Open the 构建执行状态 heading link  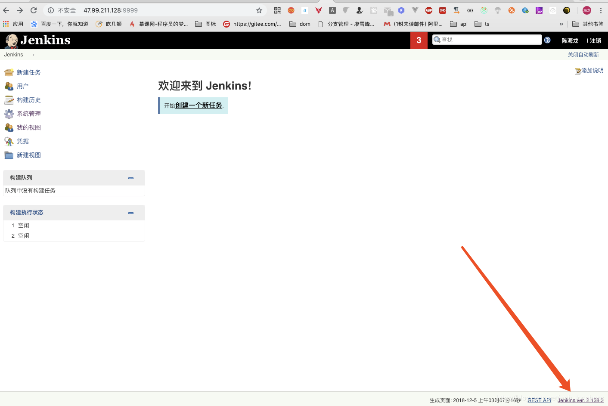[27, 213]
